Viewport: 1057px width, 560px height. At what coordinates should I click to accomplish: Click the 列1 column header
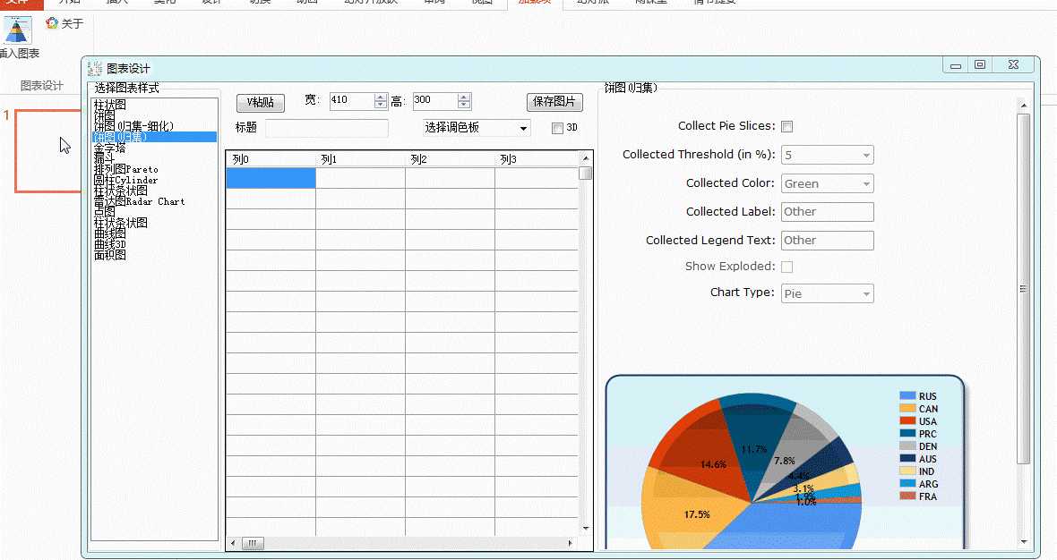point(361,159)
